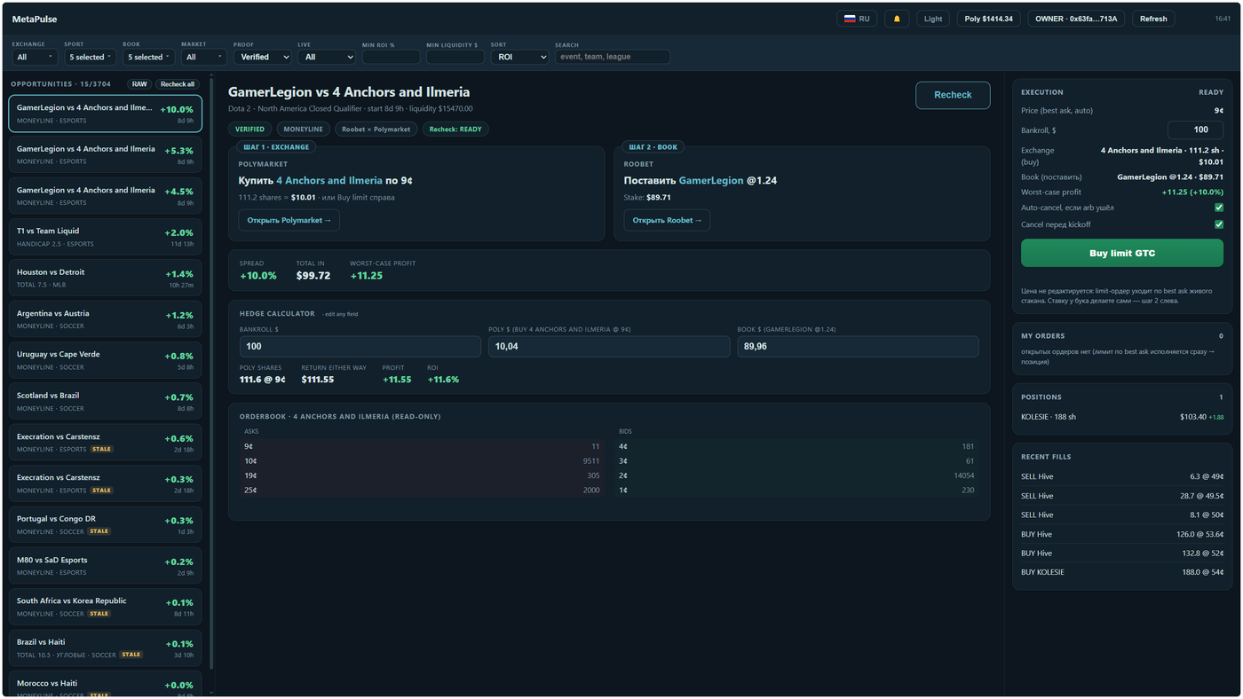Click the 2¢ bid row with 14054
1243x699 pixels.
pyautogui.click(x=796, y=475)
